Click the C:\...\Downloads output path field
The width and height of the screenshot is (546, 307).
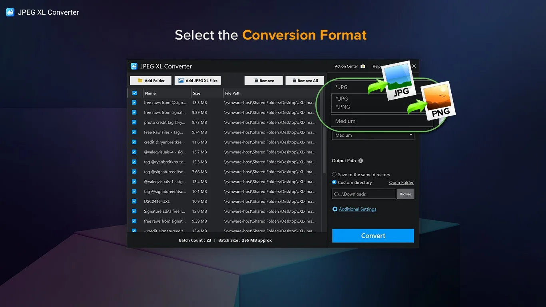(x=364, y=194)
